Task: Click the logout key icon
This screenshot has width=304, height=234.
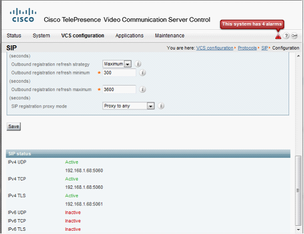Action: [x=294, y=36]
